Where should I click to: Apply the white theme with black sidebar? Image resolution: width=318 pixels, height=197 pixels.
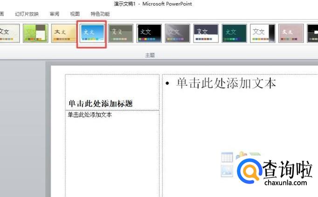263,34
